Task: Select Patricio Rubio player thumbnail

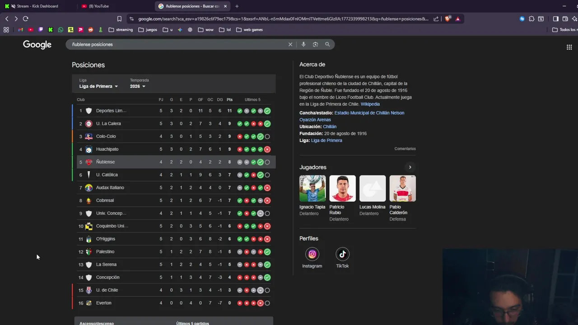Action: coord(342,188)
